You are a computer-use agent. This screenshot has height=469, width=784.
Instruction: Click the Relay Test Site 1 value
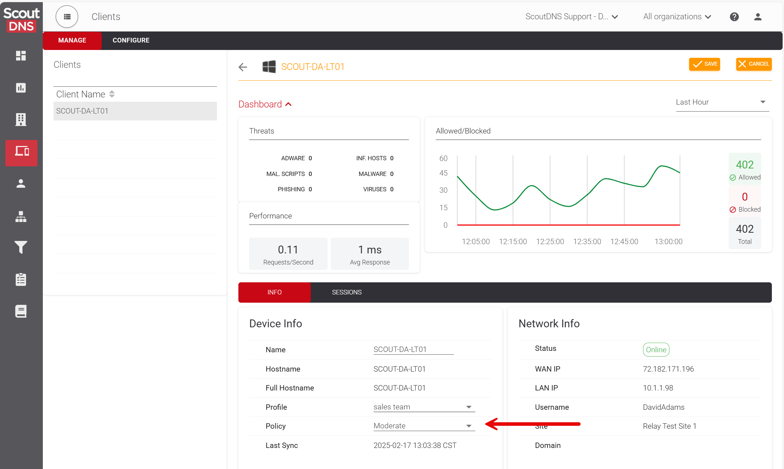(x=670, y=426)
